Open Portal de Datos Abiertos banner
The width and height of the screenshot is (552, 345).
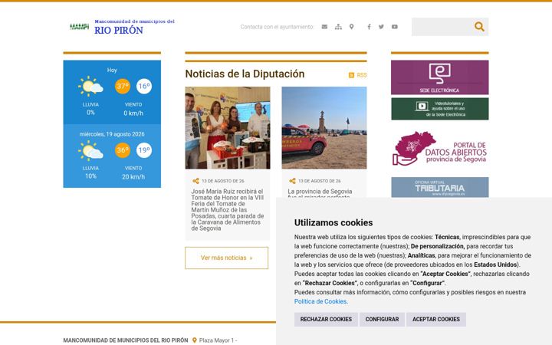(440, 149)
